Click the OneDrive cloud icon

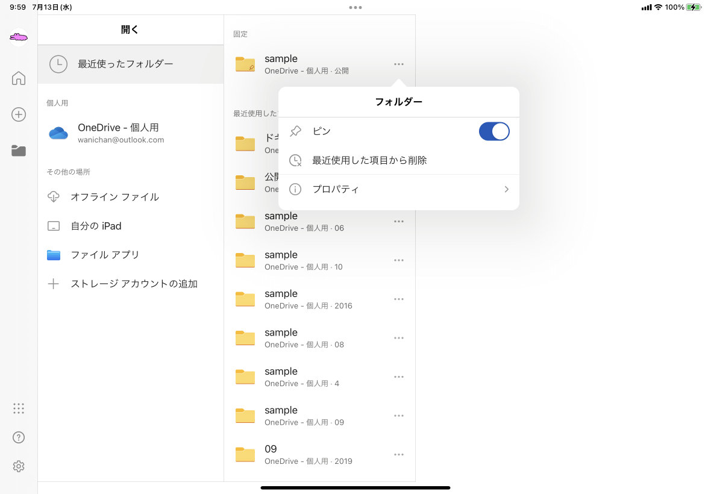(58, 133)
